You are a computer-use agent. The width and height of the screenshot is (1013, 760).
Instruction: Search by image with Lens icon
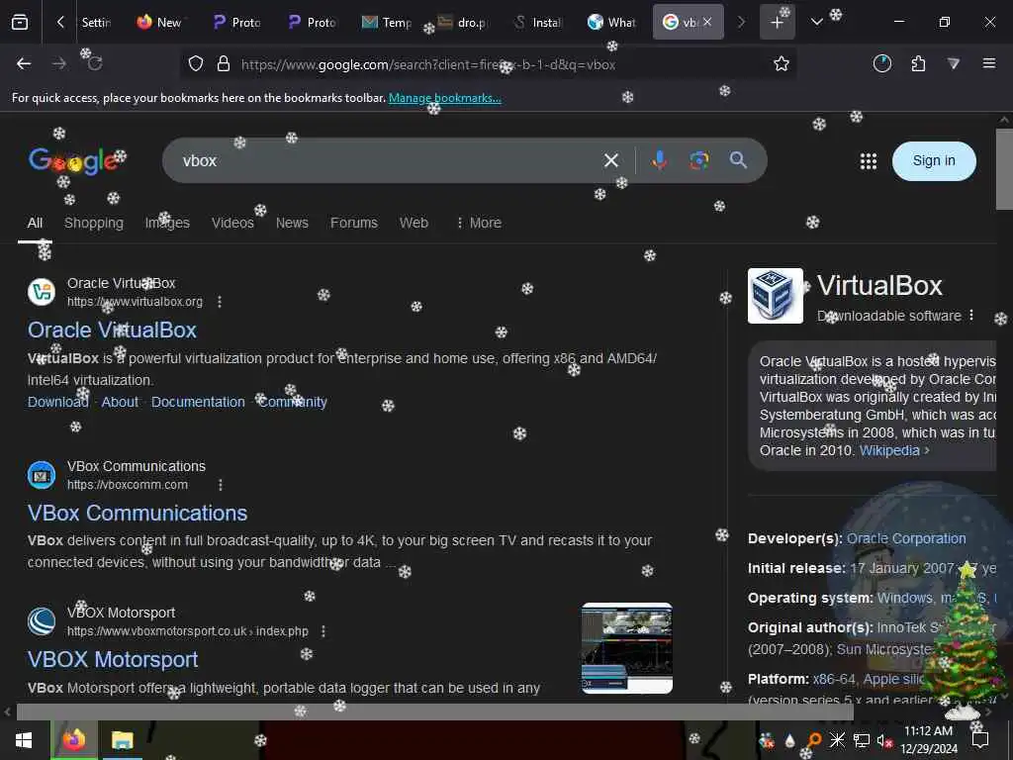point(698,160)
